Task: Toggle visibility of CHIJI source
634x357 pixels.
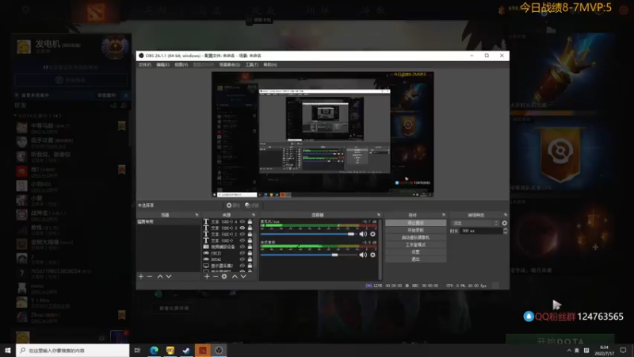Action: coord(243,253)
